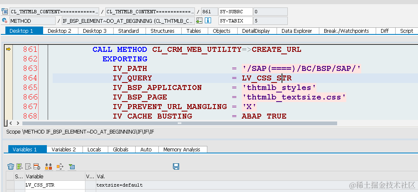Switch to the Script tab
This screenshot has width=418, height=192.
406,31
